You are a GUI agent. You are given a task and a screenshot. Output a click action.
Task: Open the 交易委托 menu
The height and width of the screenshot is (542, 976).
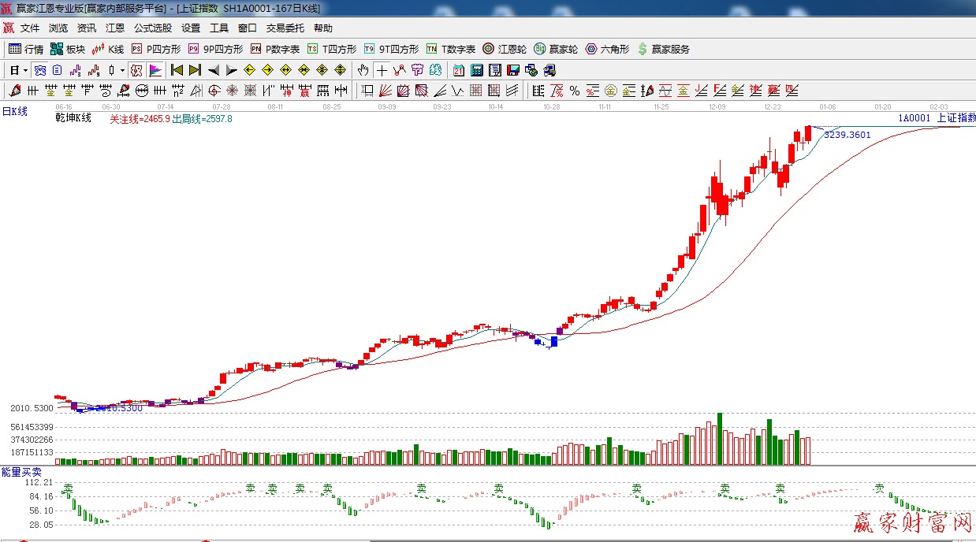point(285,28)
